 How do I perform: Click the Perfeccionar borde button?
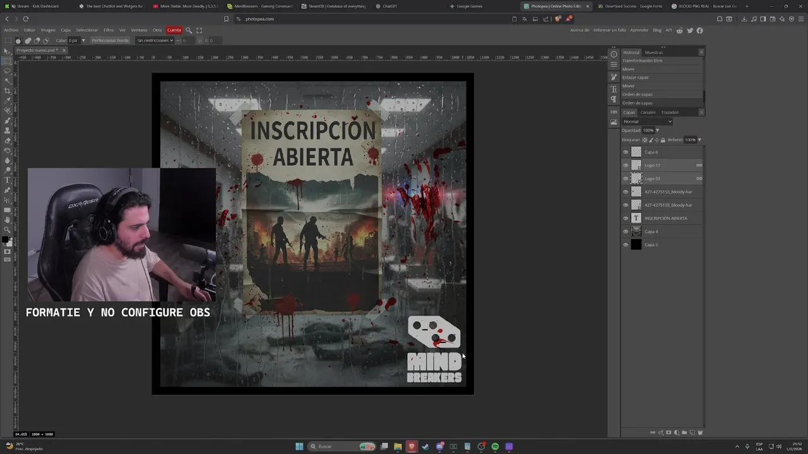(110, 40)
